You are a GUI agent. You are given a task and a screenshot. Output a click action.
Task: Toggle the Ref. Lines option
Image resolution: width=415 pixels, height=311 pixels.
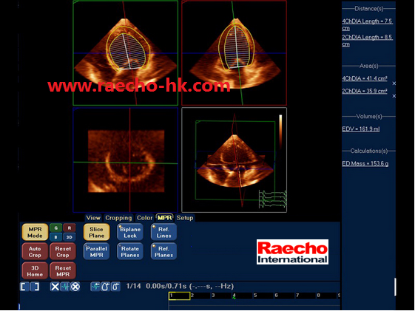pyautogui.click(x=163, y=232)
